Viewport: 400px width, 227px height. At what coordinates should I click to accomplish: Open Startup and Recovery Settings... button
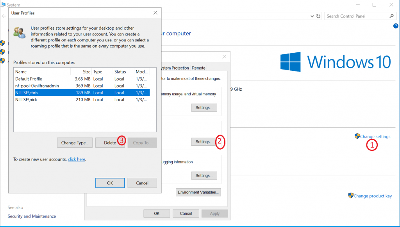tap(204, 175)
